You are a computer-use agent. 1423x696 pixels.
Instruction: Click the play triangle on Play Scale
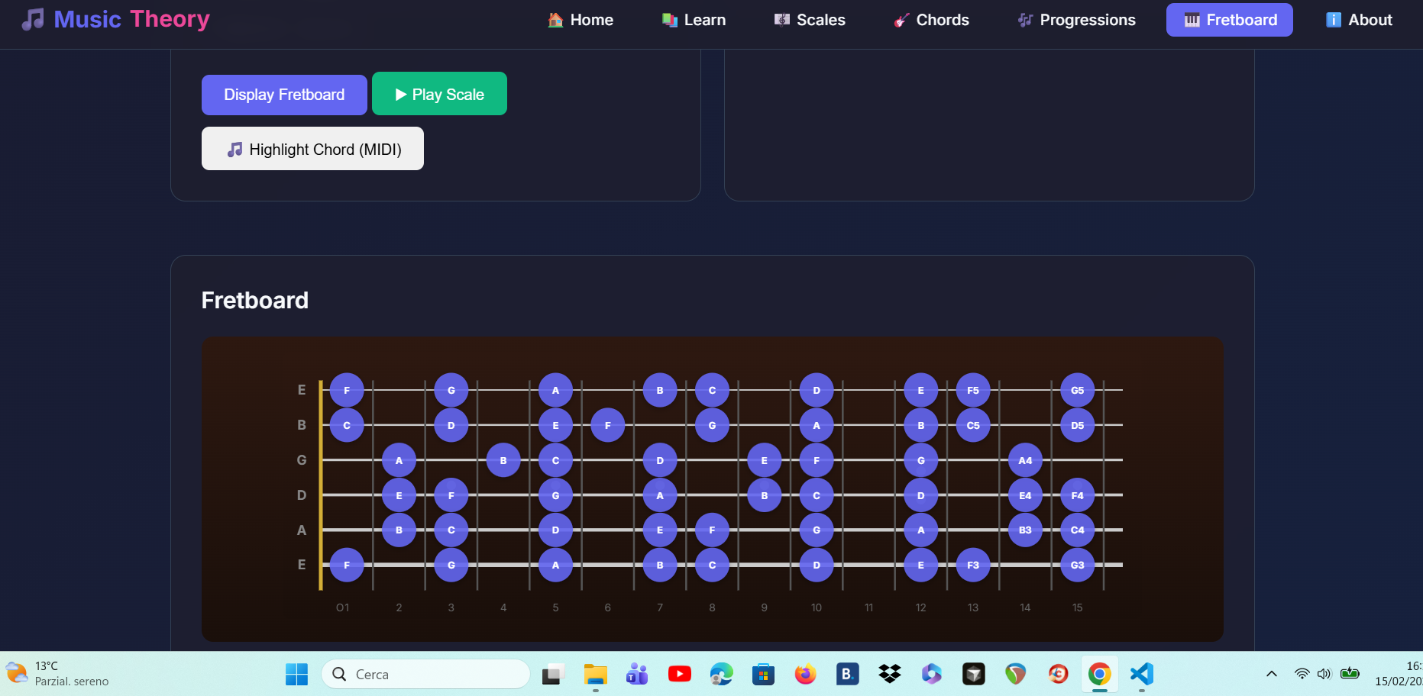401,93
